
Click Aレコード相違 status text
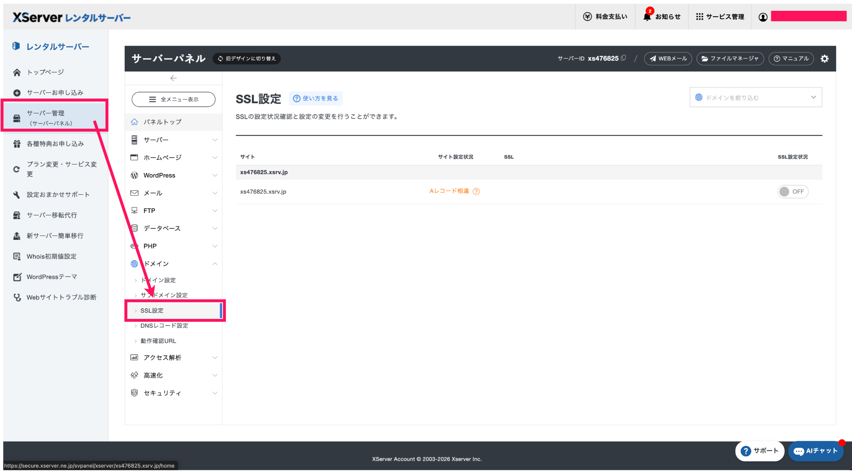point(449,191)
